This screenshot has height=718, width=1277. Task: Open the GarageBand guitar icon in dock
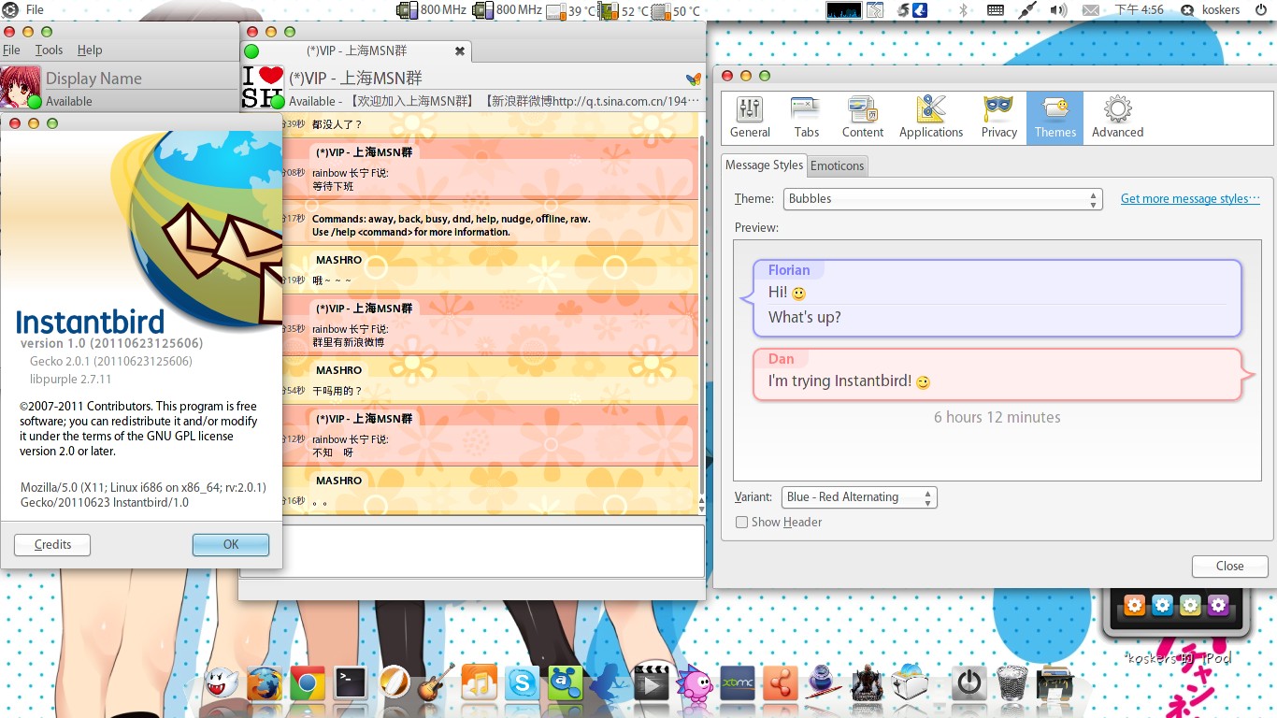point(437,684)
